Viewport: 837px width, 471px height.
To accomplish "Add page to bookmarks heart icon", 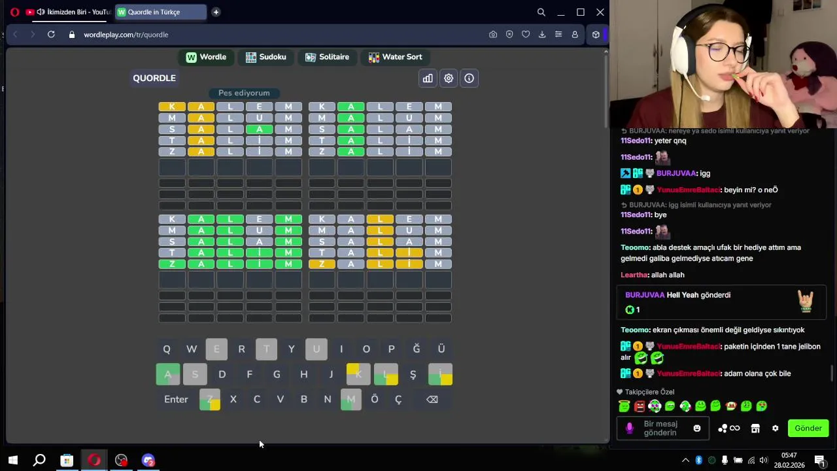I will (x=526, y=35).
